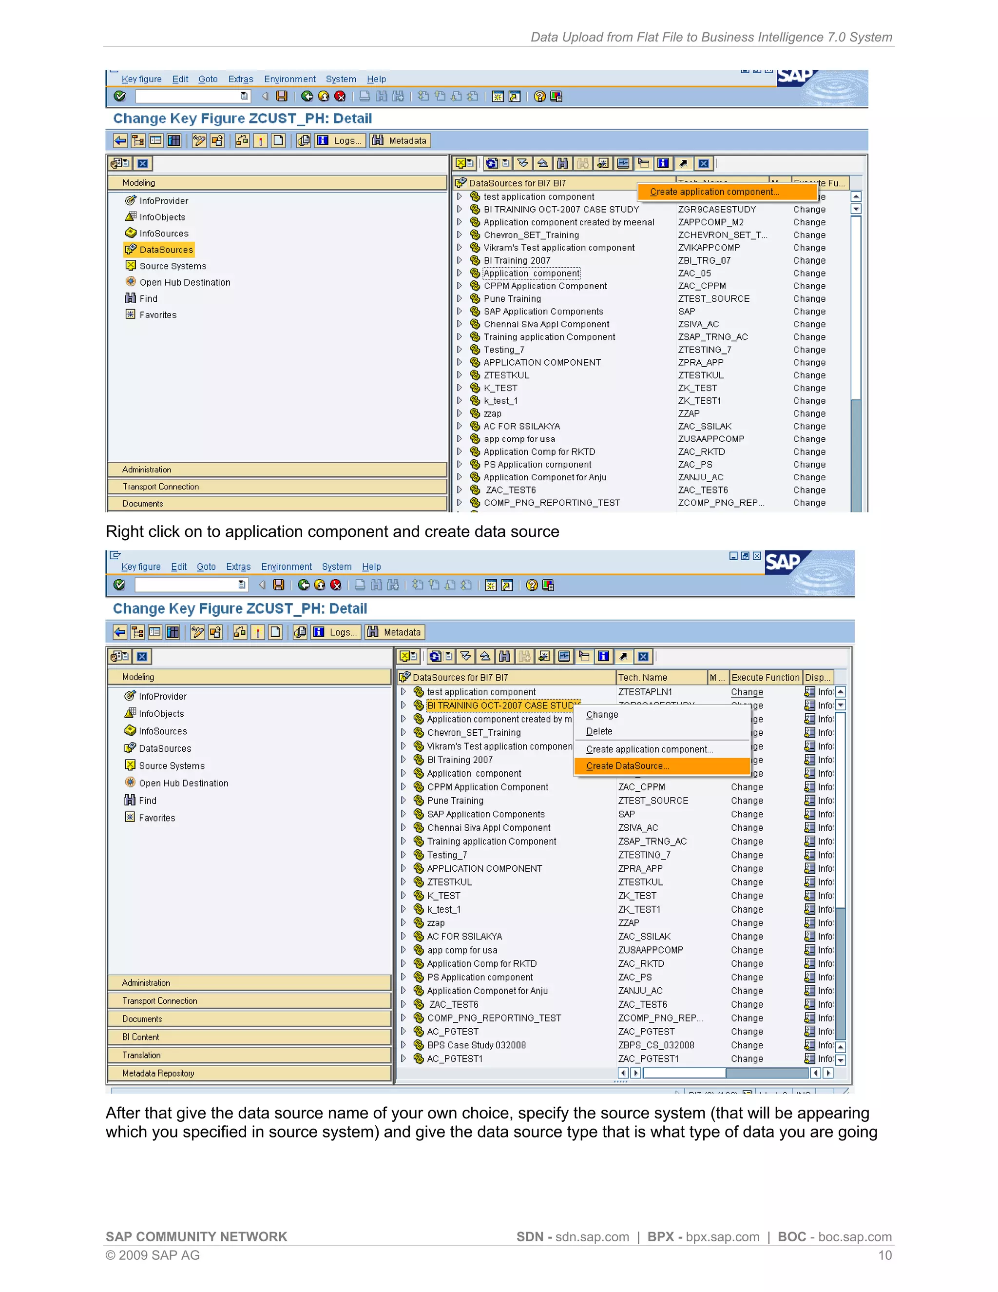Click the Create session icon in upper screenshot toolbar
The height and width of the screenshot is (1292, 998).
[x=498, y=97]
